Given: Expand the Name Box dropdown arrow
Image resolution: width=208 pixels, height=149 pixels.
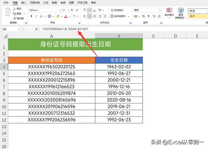Looking at the screenshot, I should (19, 29).
